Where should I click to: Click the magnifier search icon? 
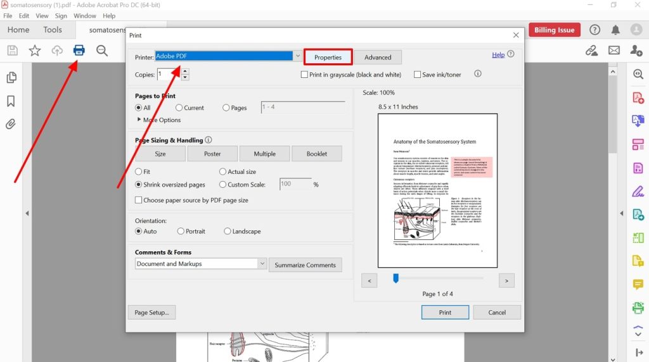(102, 51)
